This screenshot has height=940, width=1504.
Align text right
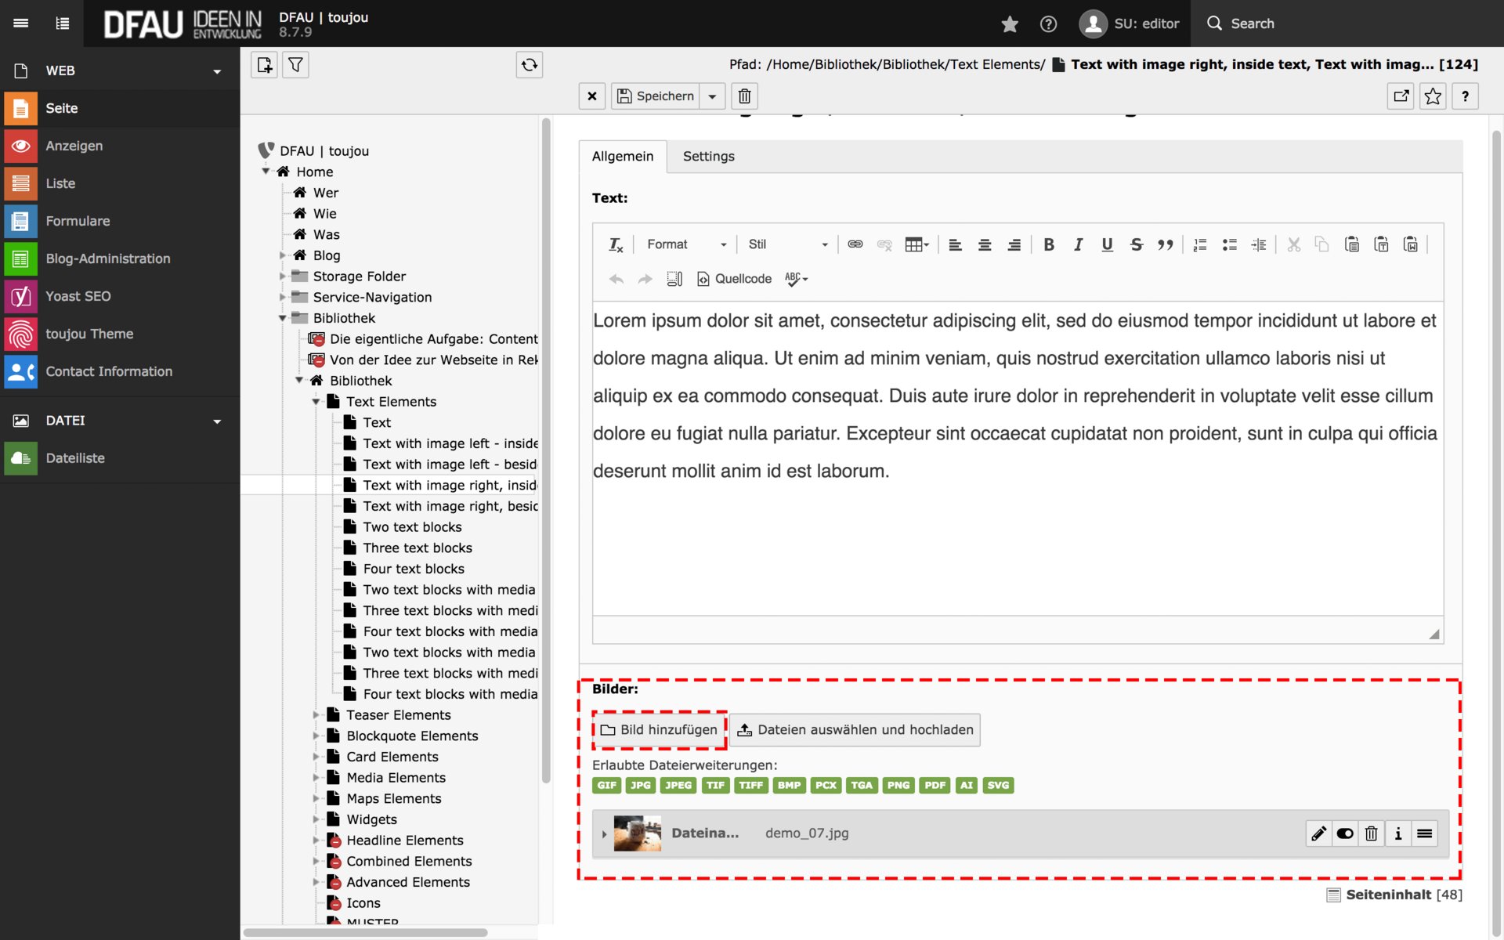[x=1014, y=244]
